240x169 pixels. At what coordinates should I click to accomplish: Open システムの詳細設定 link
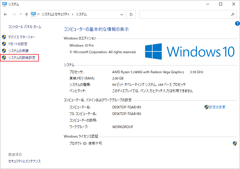[22, 58]
